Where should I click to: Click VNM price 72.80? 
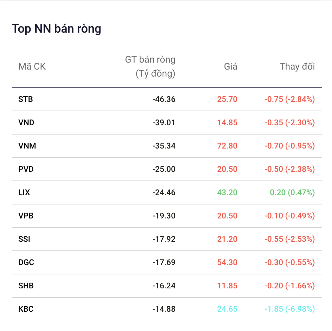tap(227, 146)
